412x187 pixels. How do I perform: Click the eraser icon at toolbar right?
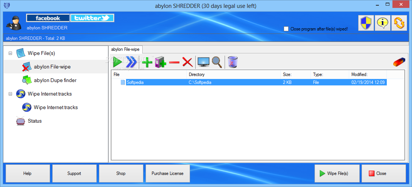pyautogui.click(x=399, y=62)
